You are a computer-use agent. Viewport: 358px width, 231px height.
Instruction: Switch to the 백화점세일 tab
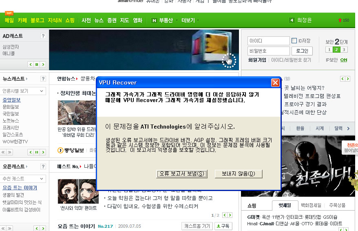click(x=311, y=205)
